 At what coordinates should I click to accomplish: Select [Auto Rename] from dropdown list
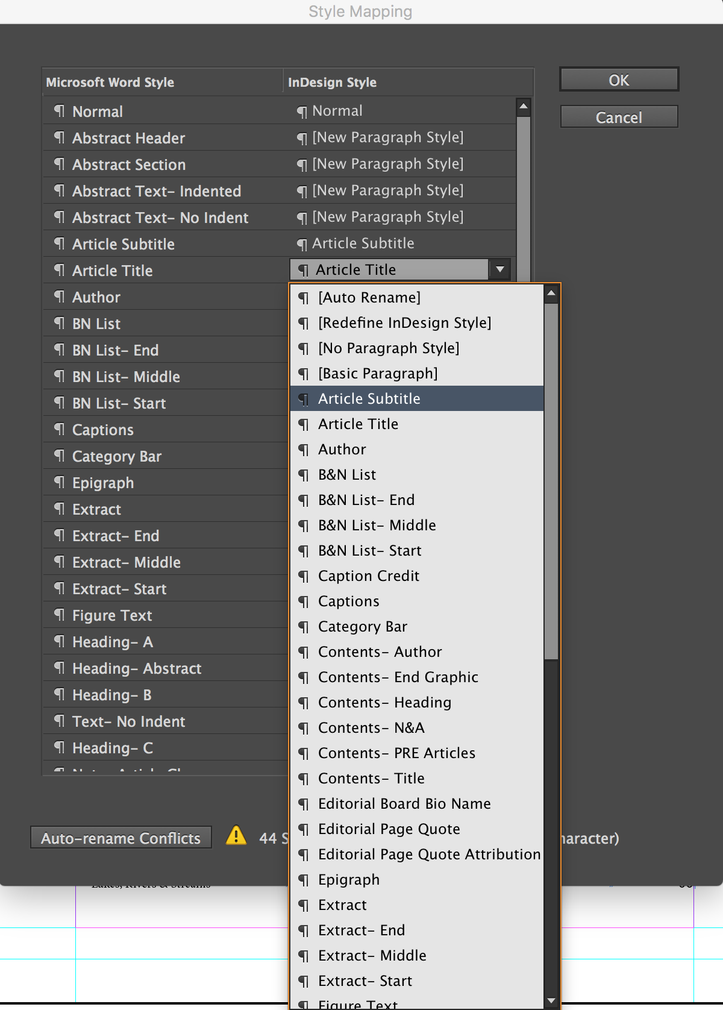tap(417, 297)
